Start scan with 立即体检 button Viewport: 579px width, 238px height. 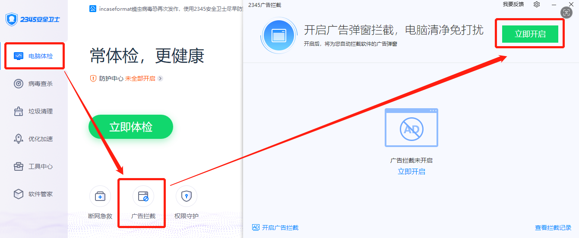(x=131, y=127)
